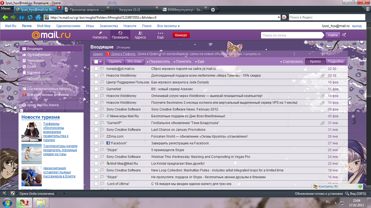Tick checkbox for ZZima.com message

pyautogui.click(x=96, y=136)
